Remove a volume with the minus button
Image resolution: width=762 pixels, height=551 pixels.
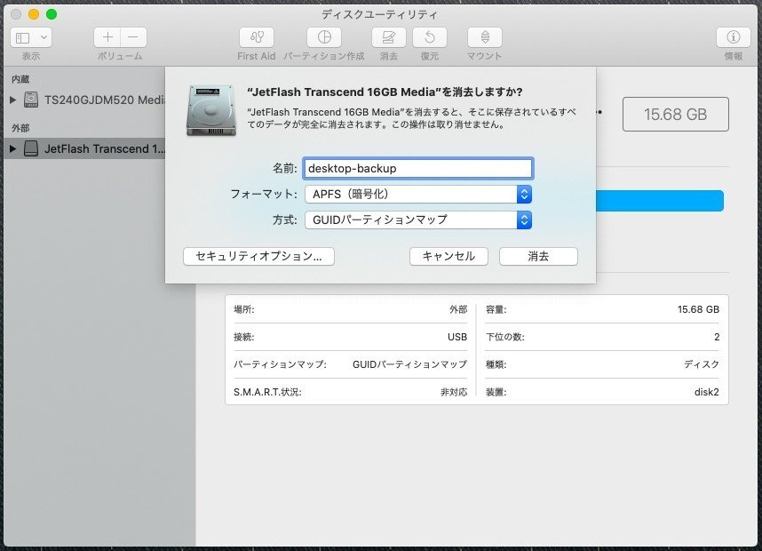point(133,37)
